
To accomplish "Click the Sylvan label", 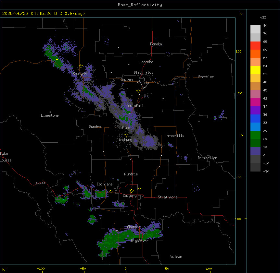I will point(127,79).
